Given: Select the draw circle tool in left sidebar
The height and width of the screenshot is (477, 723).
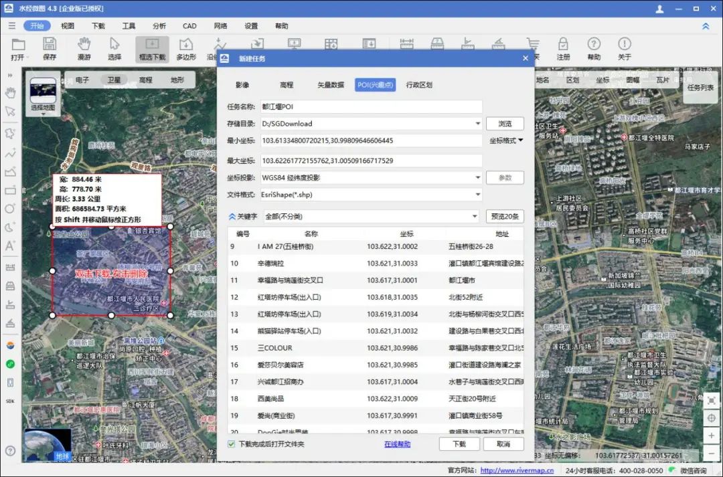Looking at the screenshot, I should [x=10, y=208].
